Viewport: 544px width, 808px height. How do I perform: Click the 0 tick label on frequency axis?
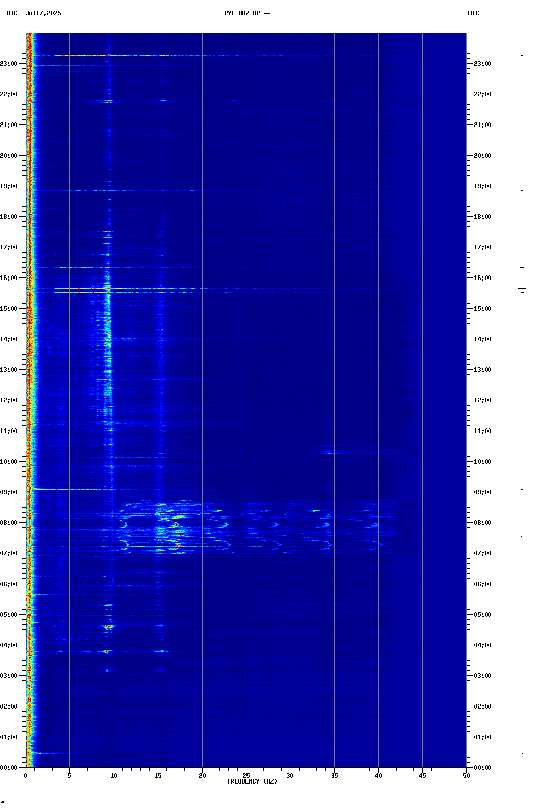tap(26, 776)
